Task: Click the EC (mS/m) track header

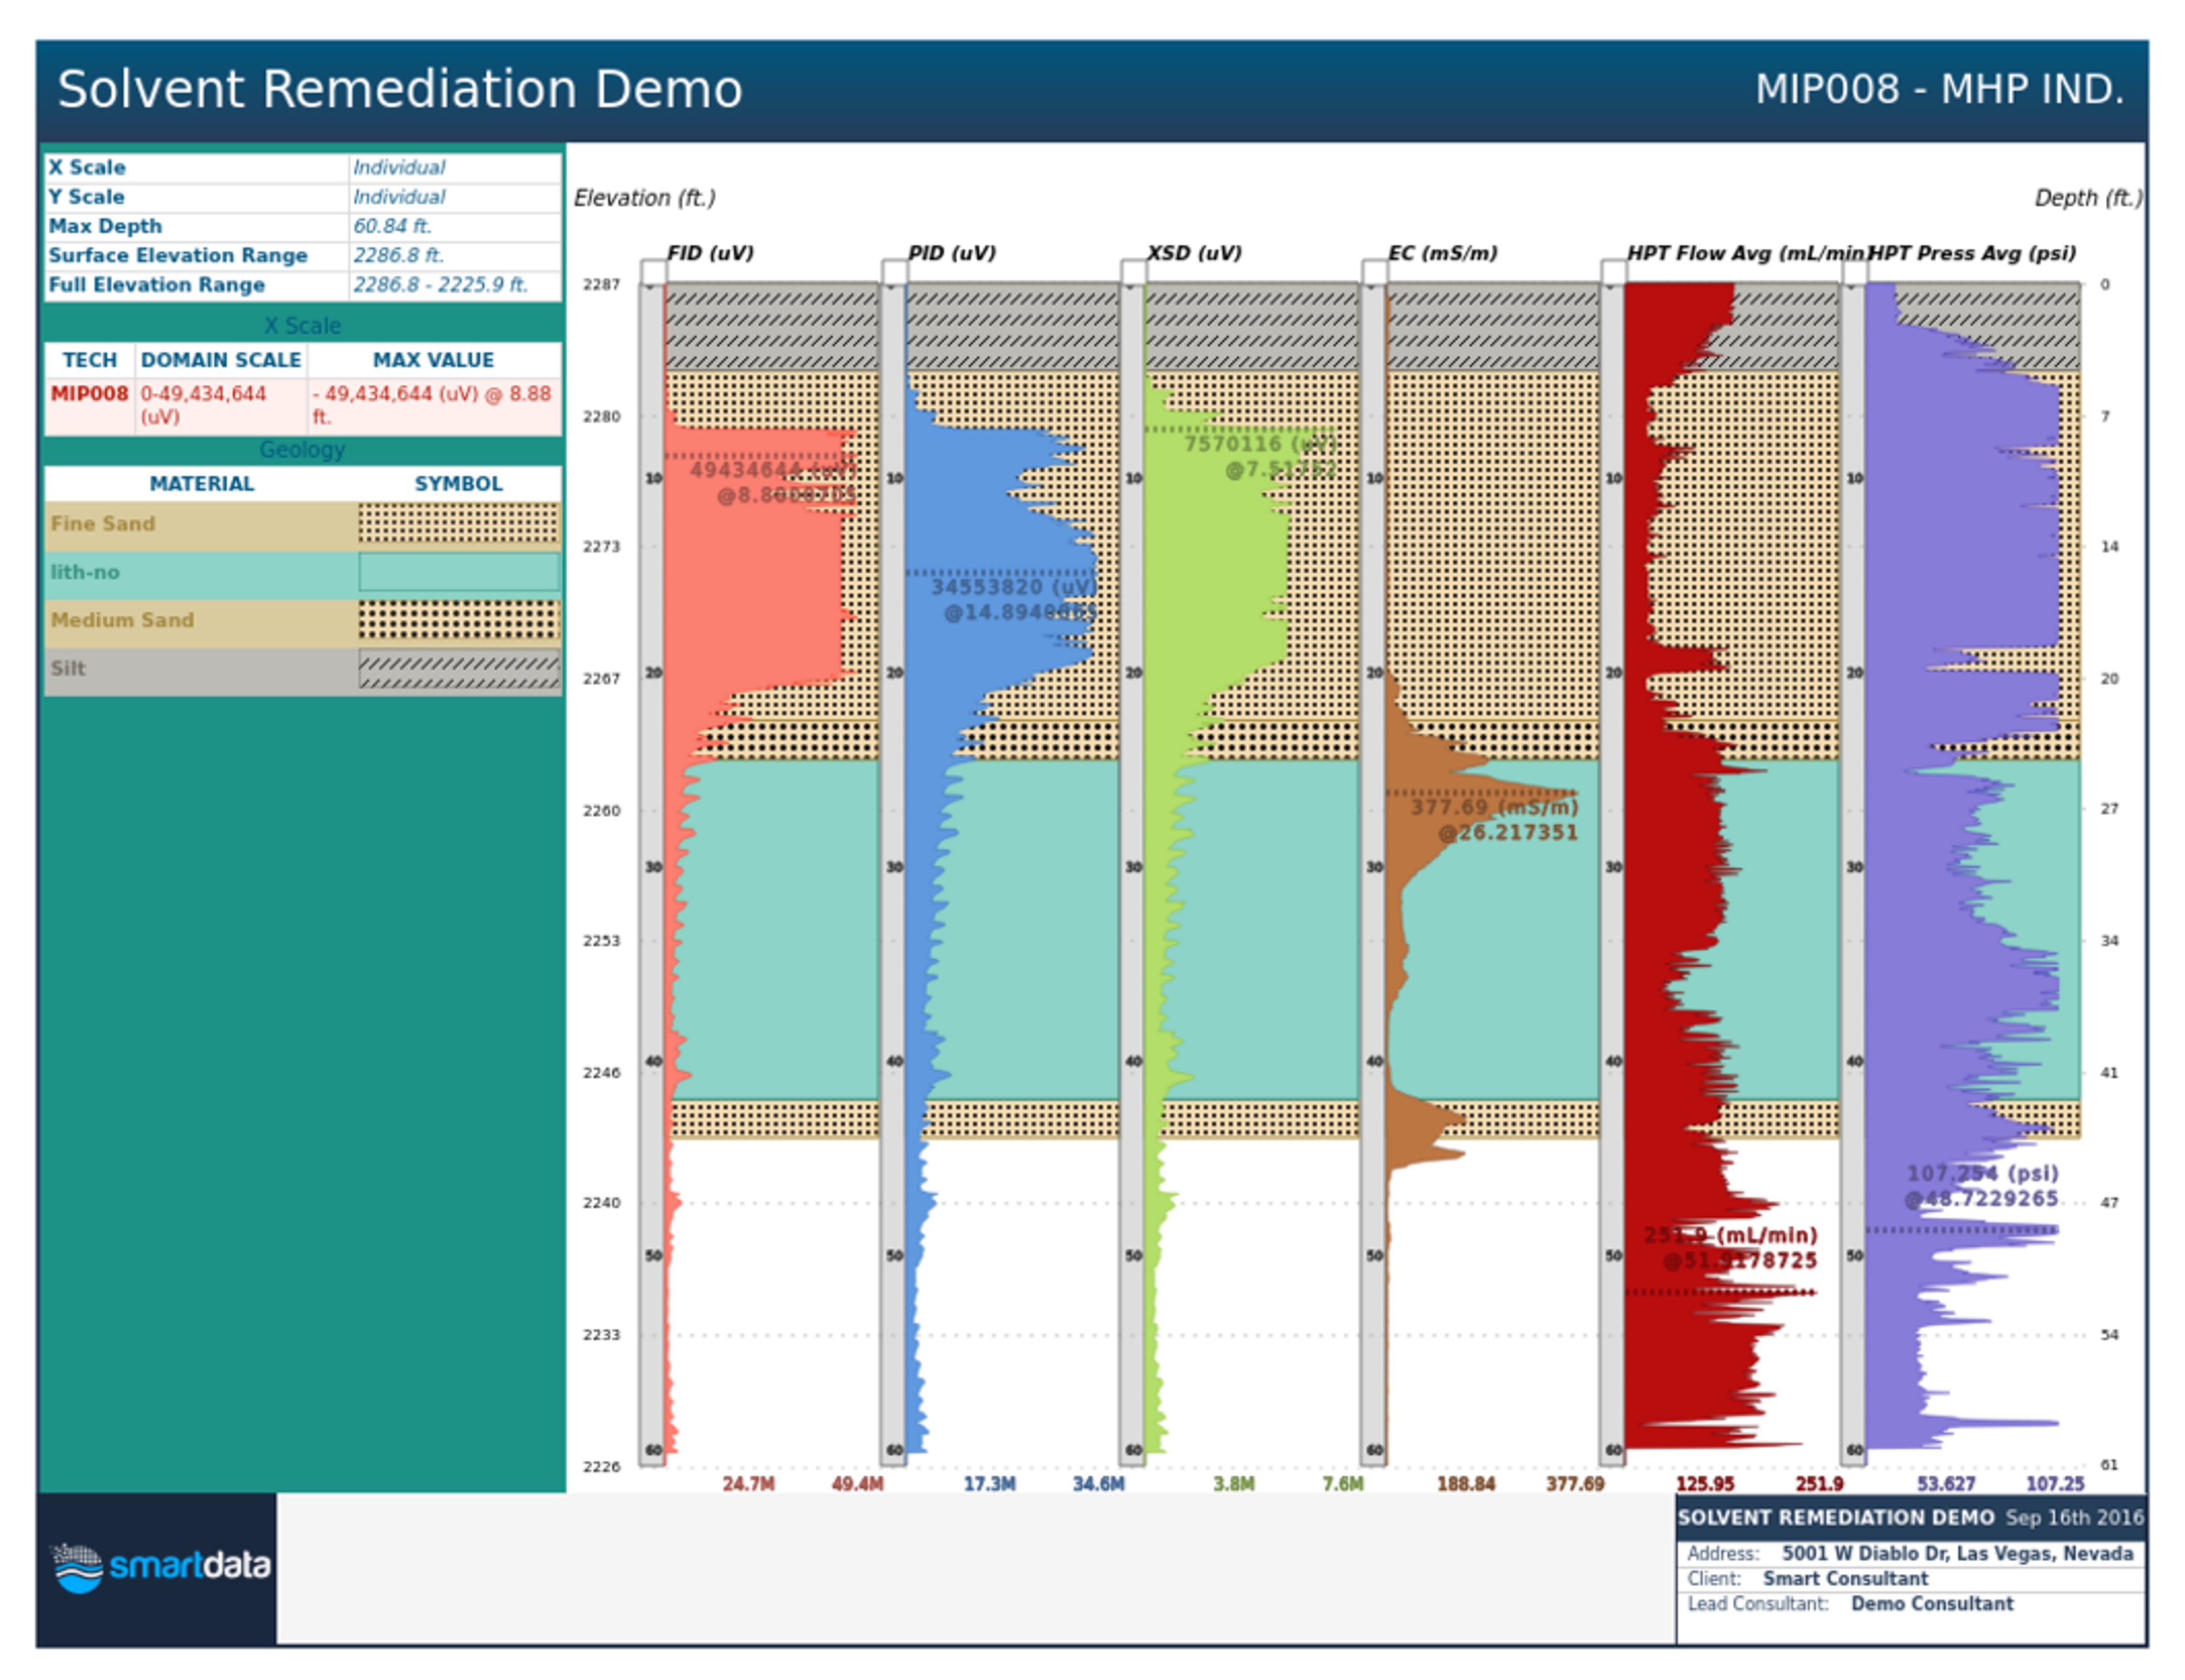Action: tap(1442, 253)
